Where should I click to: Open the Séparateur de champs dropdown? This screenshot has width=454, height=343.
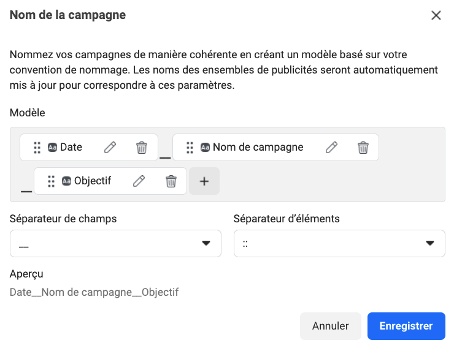click(115, 244)
